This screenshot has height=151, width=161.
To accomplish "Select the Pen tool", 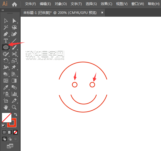I will (6, 34).
